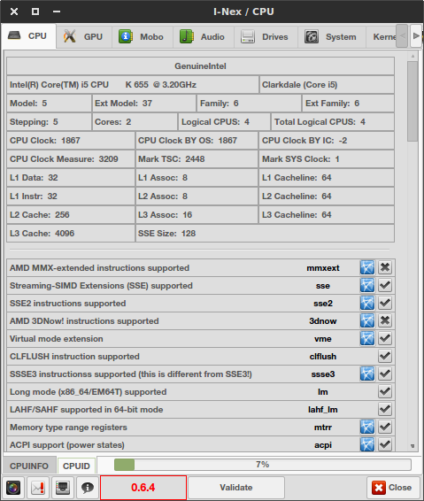Click the Mark TSC: 2448 field
The width and height of the screenshot is (424, 501).
point(197,158)
